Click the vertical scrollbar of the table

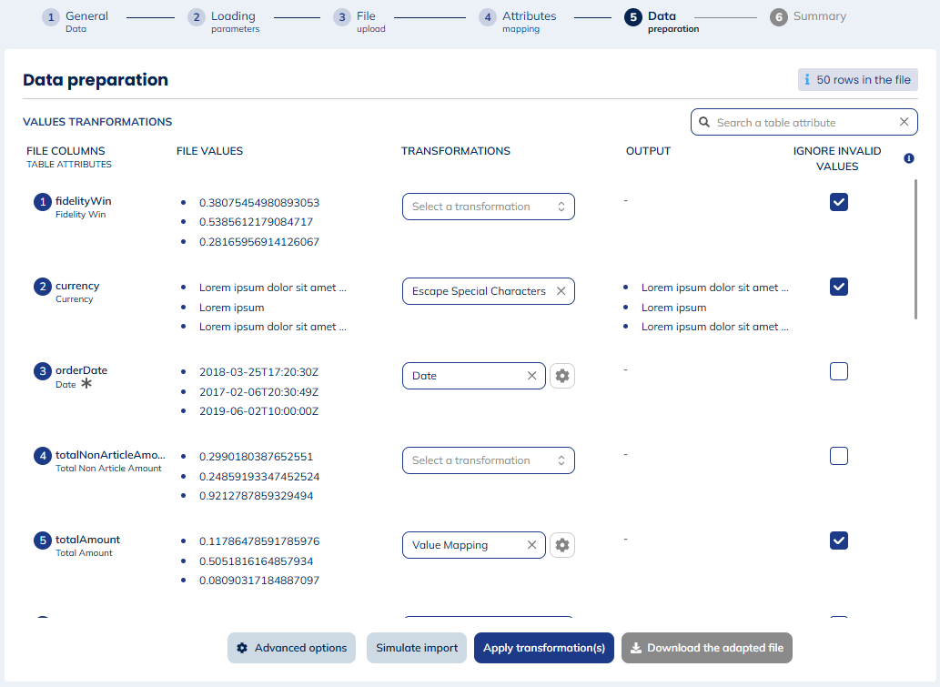pyautogui.click(x=915, y=248)
